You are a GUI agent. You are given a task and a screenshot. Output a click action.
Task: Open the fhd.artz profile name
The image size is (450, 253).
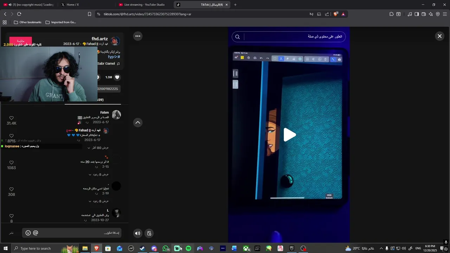click(99, 39)
